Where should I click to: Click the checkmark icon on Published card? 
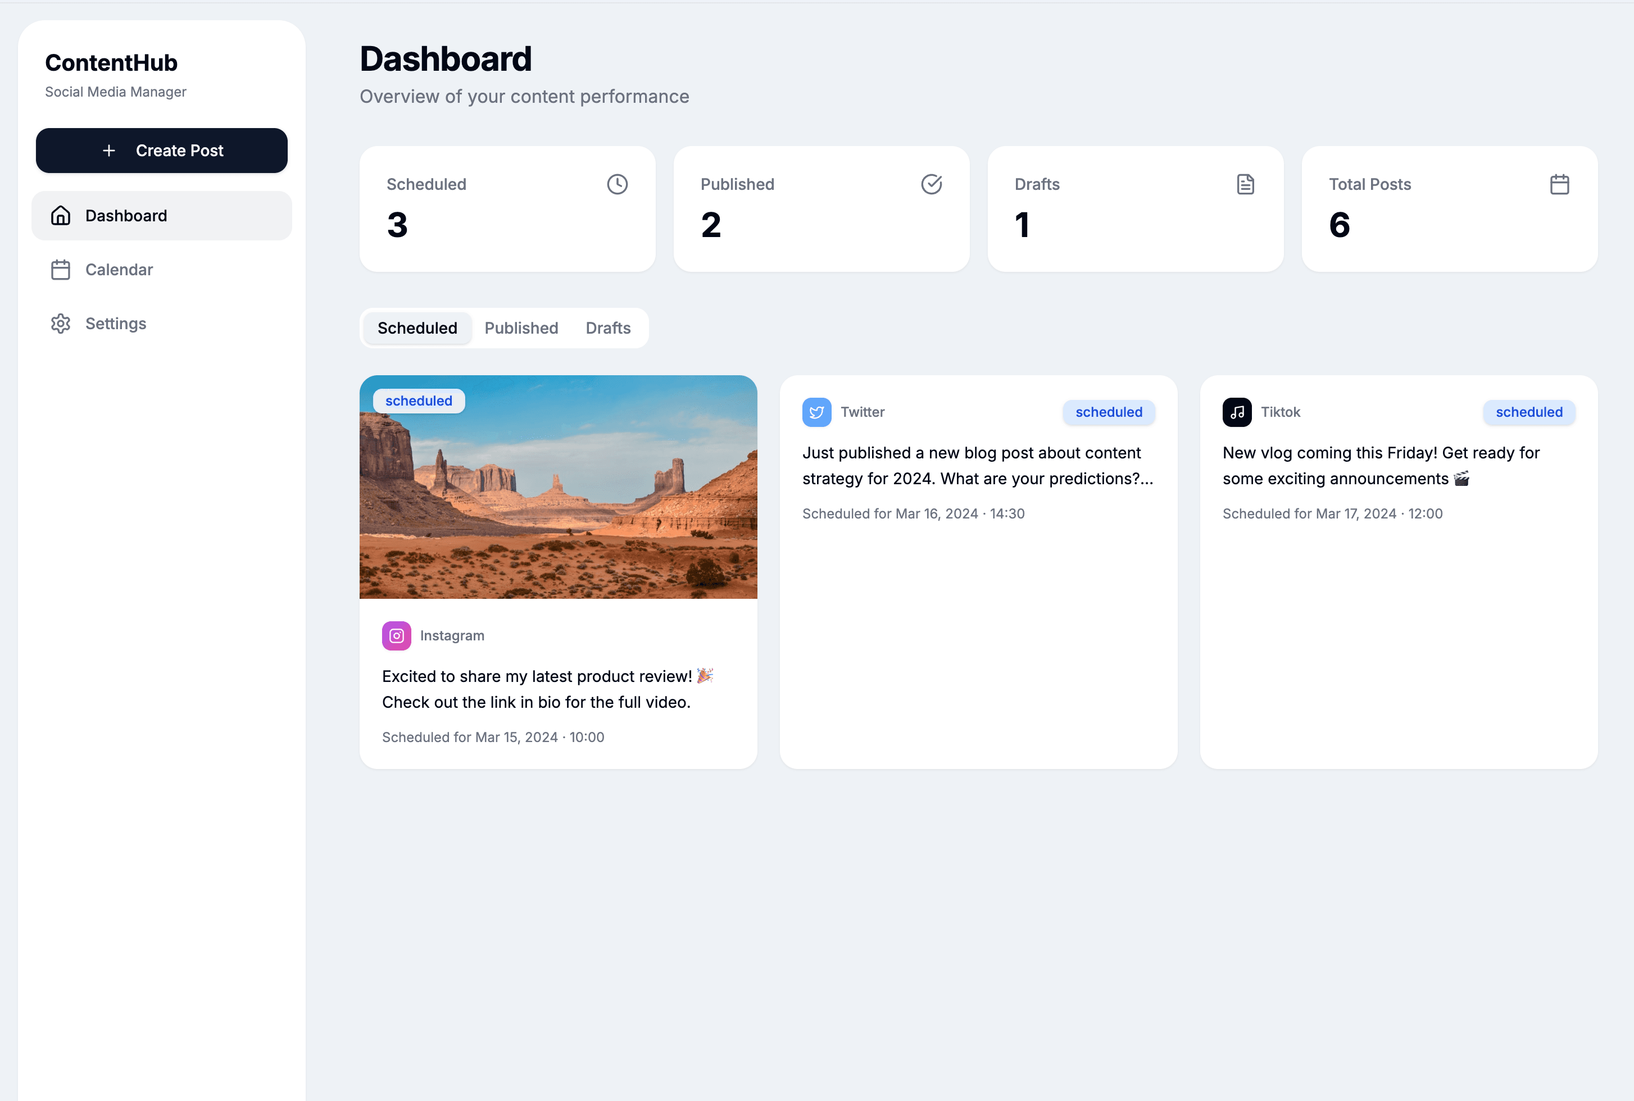coord(931,184)
